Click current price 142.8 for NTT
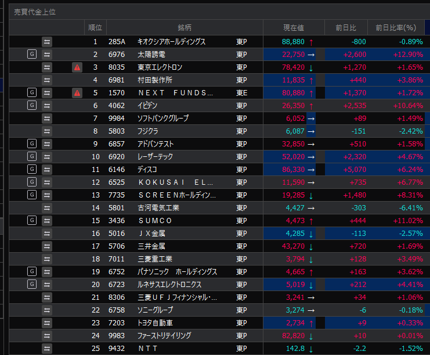The height and width of the screenshot is (355, 430). click(x=295, y=349)
